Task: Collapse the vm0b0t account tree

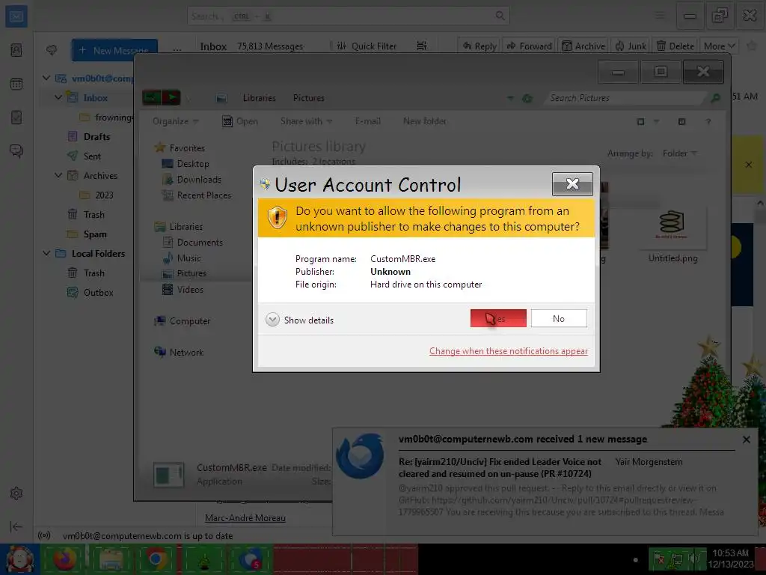Action: (x=46, y=78)
